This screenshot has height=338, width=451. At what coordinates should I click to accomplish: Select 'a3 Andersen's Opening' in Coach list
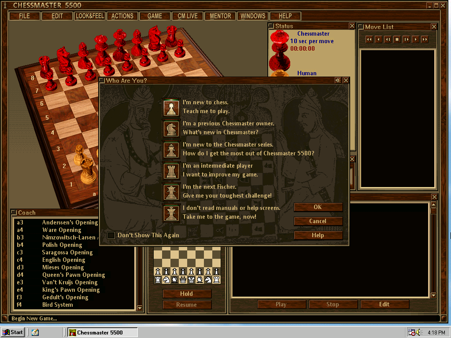click(58, 222)
